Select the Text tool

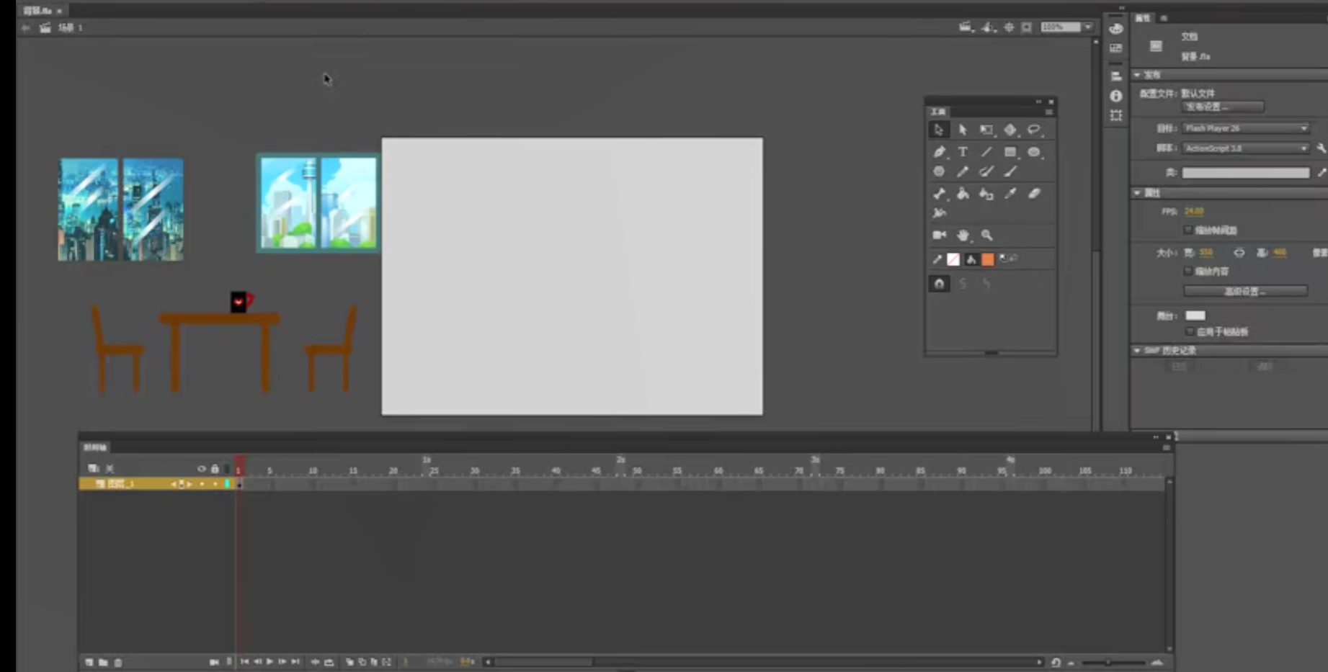pyautogui.click(x=963, y=152)
